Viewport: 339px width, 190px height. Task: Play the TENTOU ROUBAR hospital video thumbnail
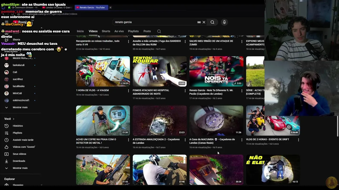[160, 71]
